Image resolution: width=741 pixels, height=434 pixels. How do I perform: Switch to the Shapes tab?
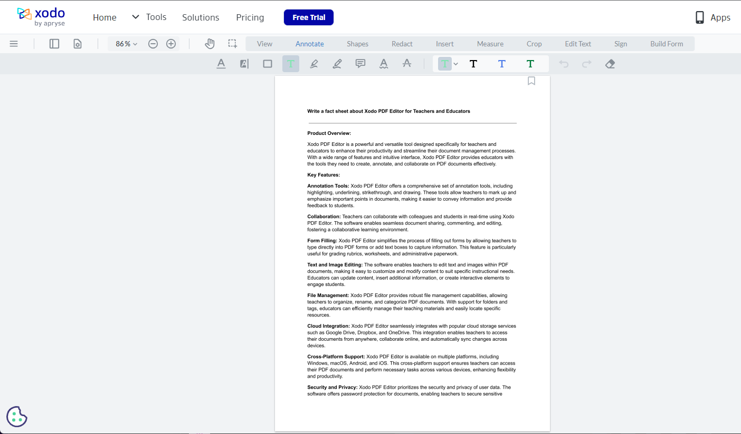coord(357,44)
